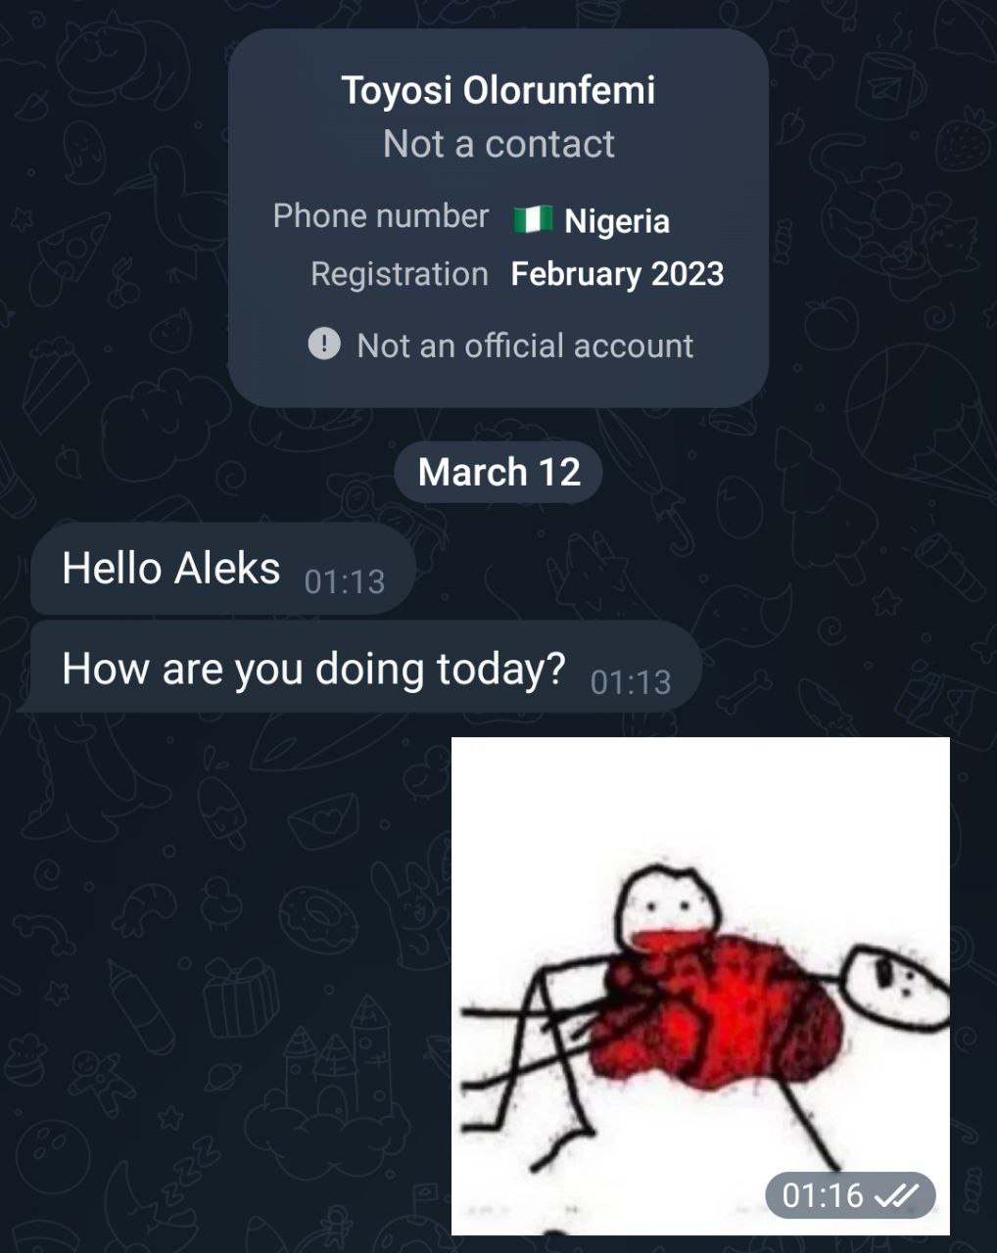Select the "How are you doing today?" message
The width and height of the screenshot is (997, 1253).
(x=313, y=670)
